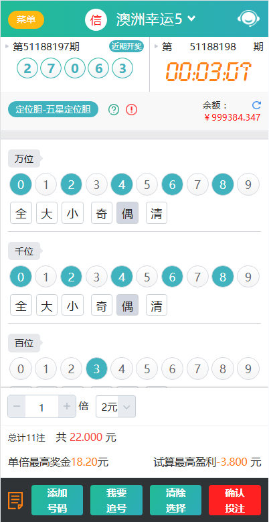Deselect number 8 in 千位 row
269x522 pixels.
222,277
